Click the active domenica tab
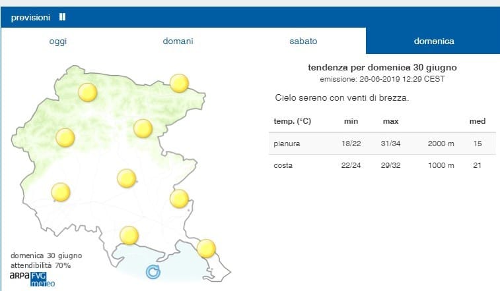 click(433, 41)
